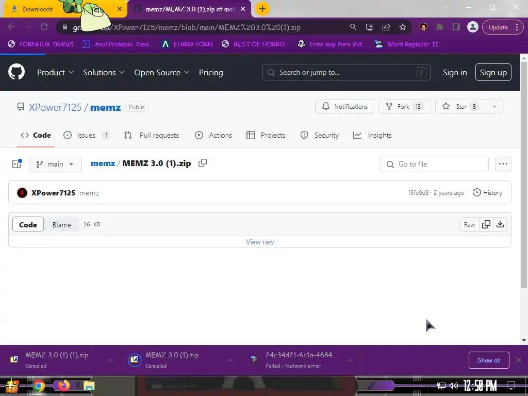The width and height of the screenshot is (528, 396).
Task: Expand the file tree panel icon
Action: pyautogui.click(x=17, y=163)
